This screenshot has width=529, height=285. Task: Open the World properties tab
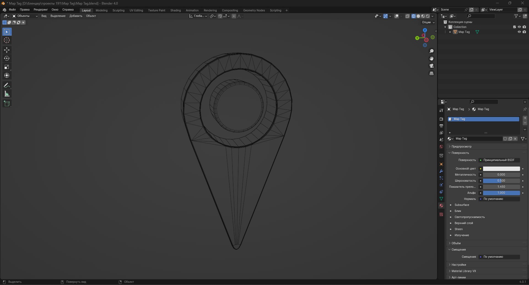click(441, 146)
